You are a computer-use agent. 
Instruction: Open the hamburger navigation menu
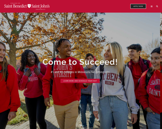click(151, 6)
